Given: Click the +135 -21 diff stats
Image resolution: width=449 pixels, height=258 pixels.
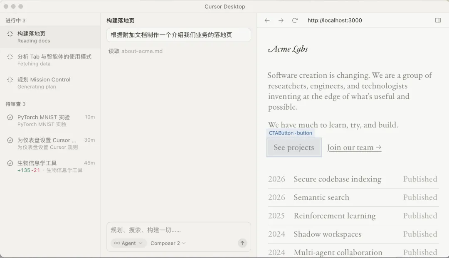Looking at the screenshot, I should [x=29, y=170].
